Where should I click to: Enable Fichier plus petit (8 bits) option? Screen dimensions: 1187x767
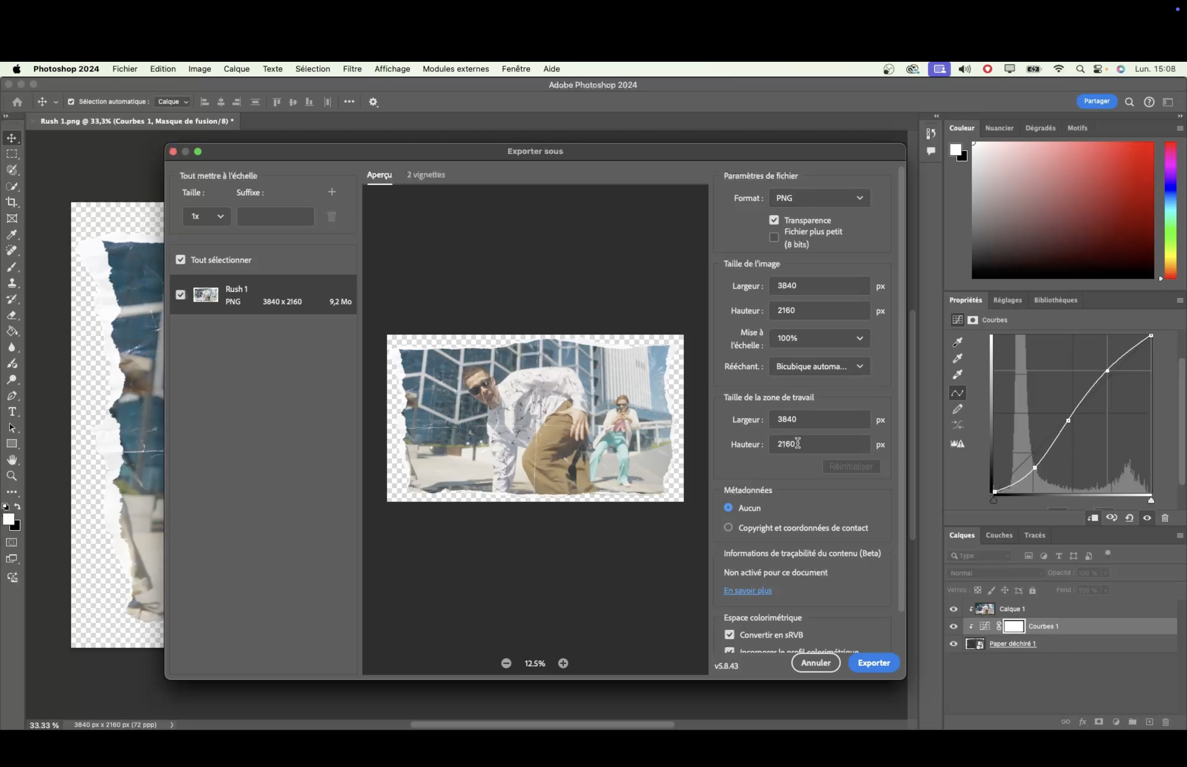[x=774, y=237]
